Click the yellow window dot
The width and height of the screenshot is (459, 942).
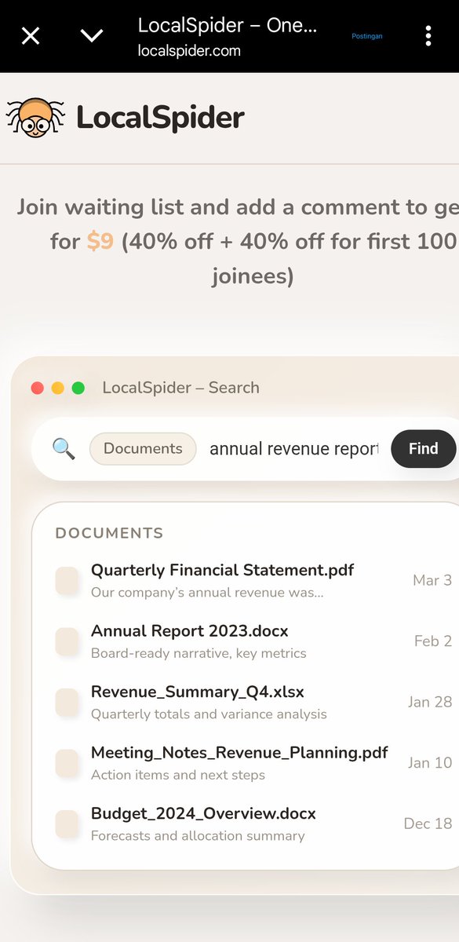(57, 388)
